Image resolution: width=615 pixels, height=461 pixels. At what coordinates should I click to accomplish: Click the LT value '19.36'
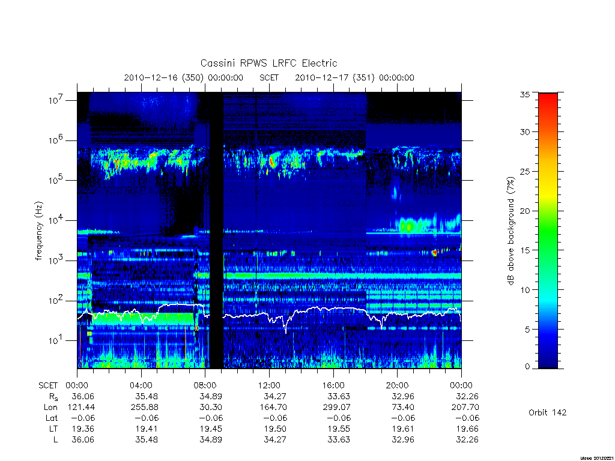pos(83,429)
